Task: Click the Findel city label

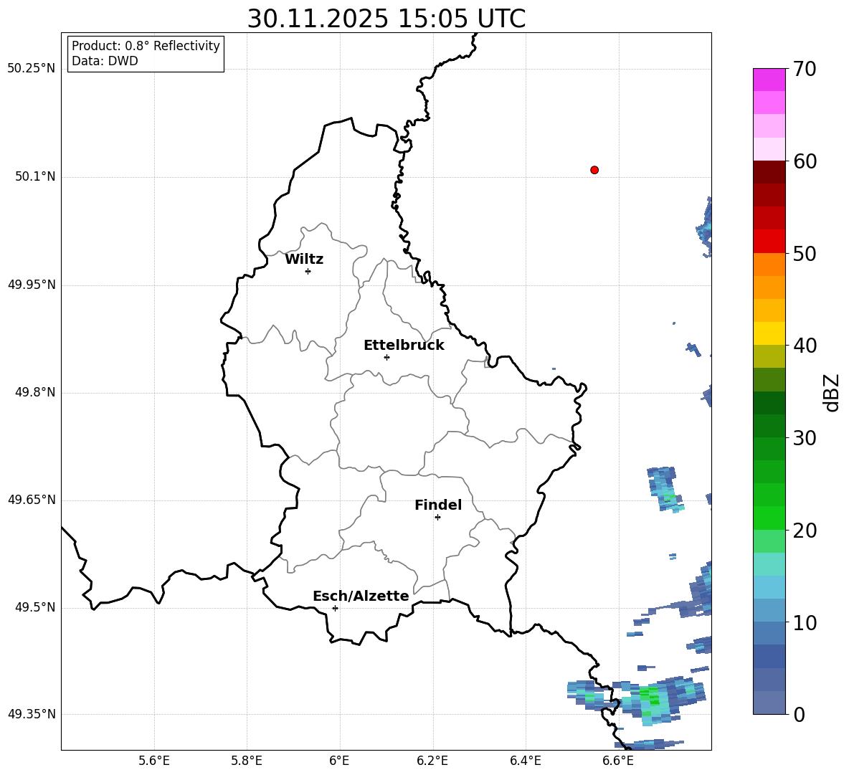Action: point(438,505)
